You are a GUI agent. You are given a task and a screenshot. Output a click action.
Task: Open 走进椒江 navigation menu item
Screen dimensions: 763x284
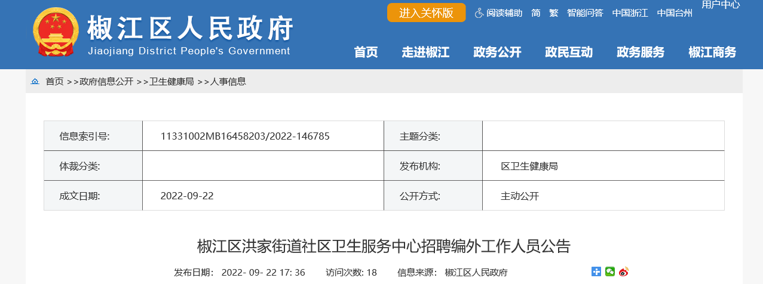point(425,53)
